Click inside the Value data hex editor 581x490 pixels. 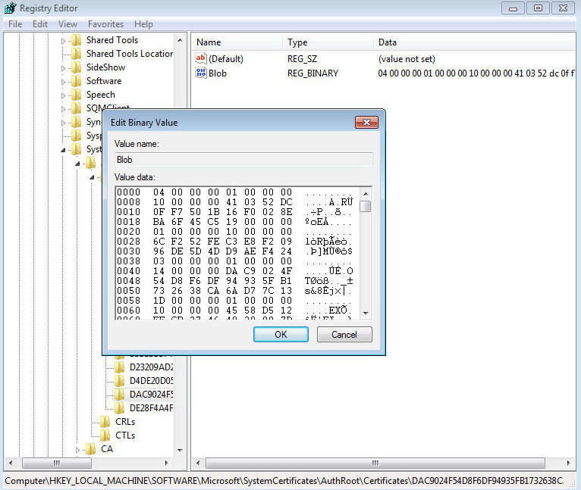click(x=237, y=251)
